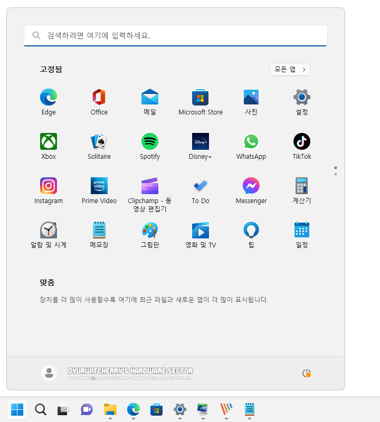Image resolution: width=380 pixels, height=422 pixels.
Task: Launch the Office app
Action: 99,102
